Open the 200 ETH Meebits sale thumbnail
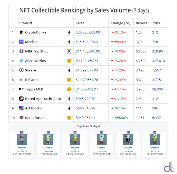 point(155,139)
